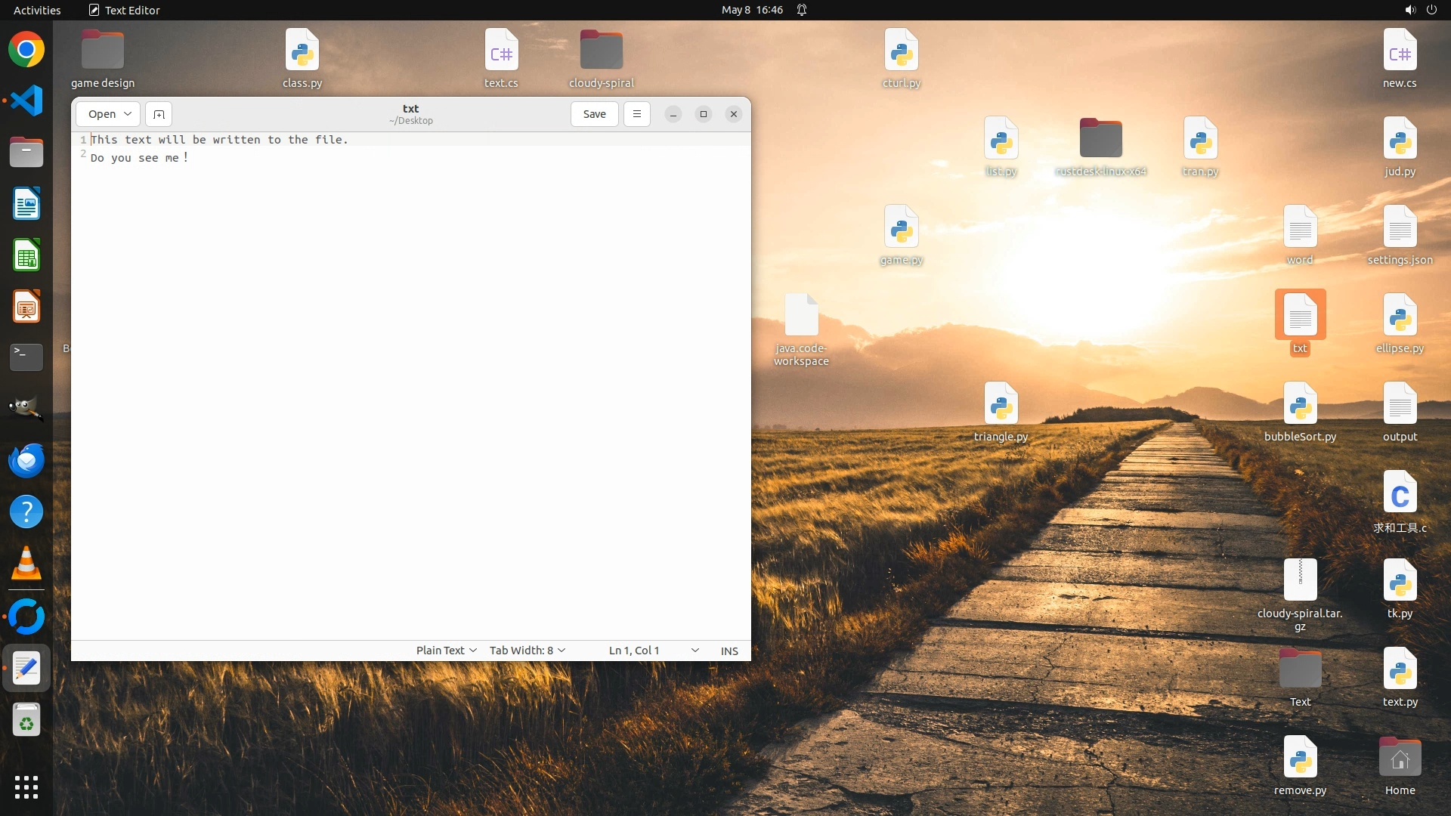
Task: Launch VLC media player from the dock
Action: [x=26, y=563]
